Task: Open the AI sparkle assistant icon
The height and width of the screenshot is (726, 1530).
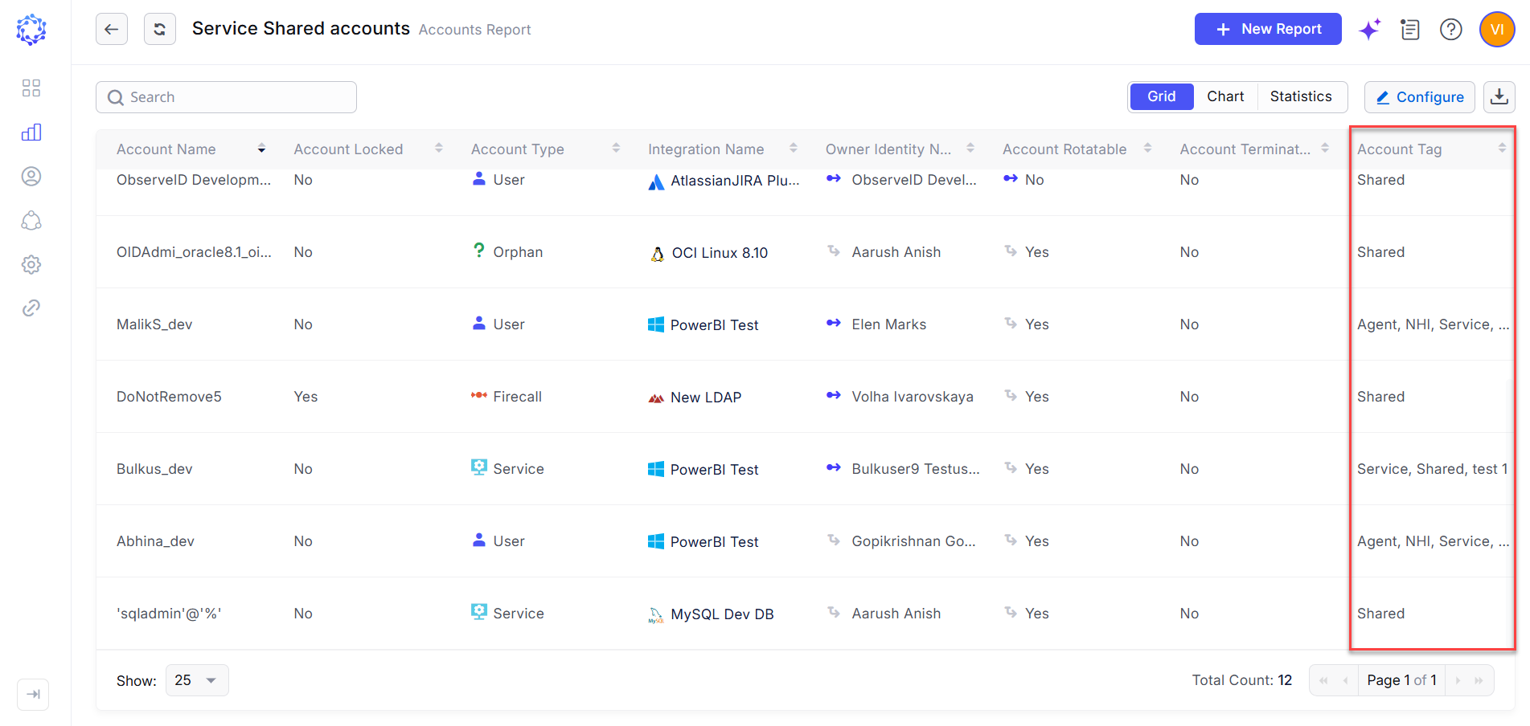Action: click(x=1369, y=30)
